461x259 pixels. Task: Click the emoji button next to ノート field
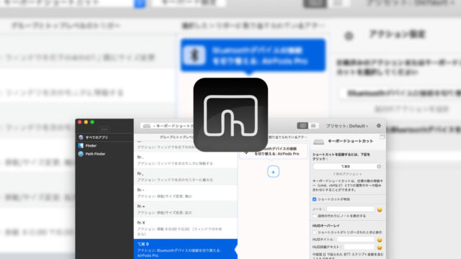click(380, 209)
